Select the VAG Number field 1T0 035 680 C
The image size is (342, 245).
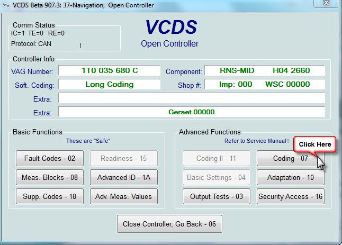click(x=109, y=70)
